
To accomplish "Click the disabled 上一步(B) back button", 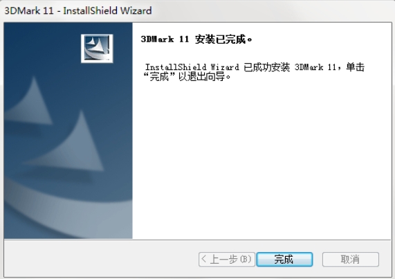I will tap(227, 259).
